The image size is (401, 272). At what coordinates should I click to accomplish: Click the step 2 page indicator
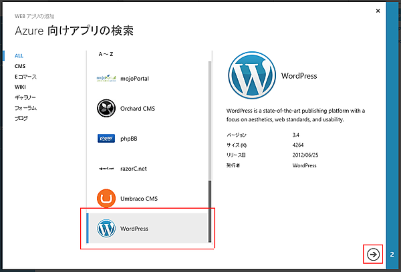coord(392,254)
